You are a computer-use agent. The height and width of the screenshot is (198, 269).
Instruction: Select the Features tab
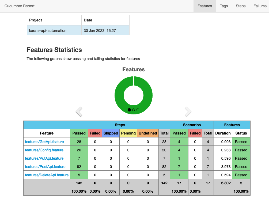pos(204,6)
